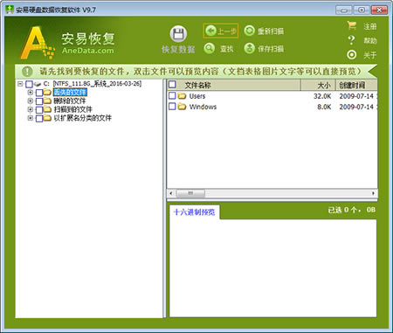Click the 32.0K size cell

tap(322, 96)
